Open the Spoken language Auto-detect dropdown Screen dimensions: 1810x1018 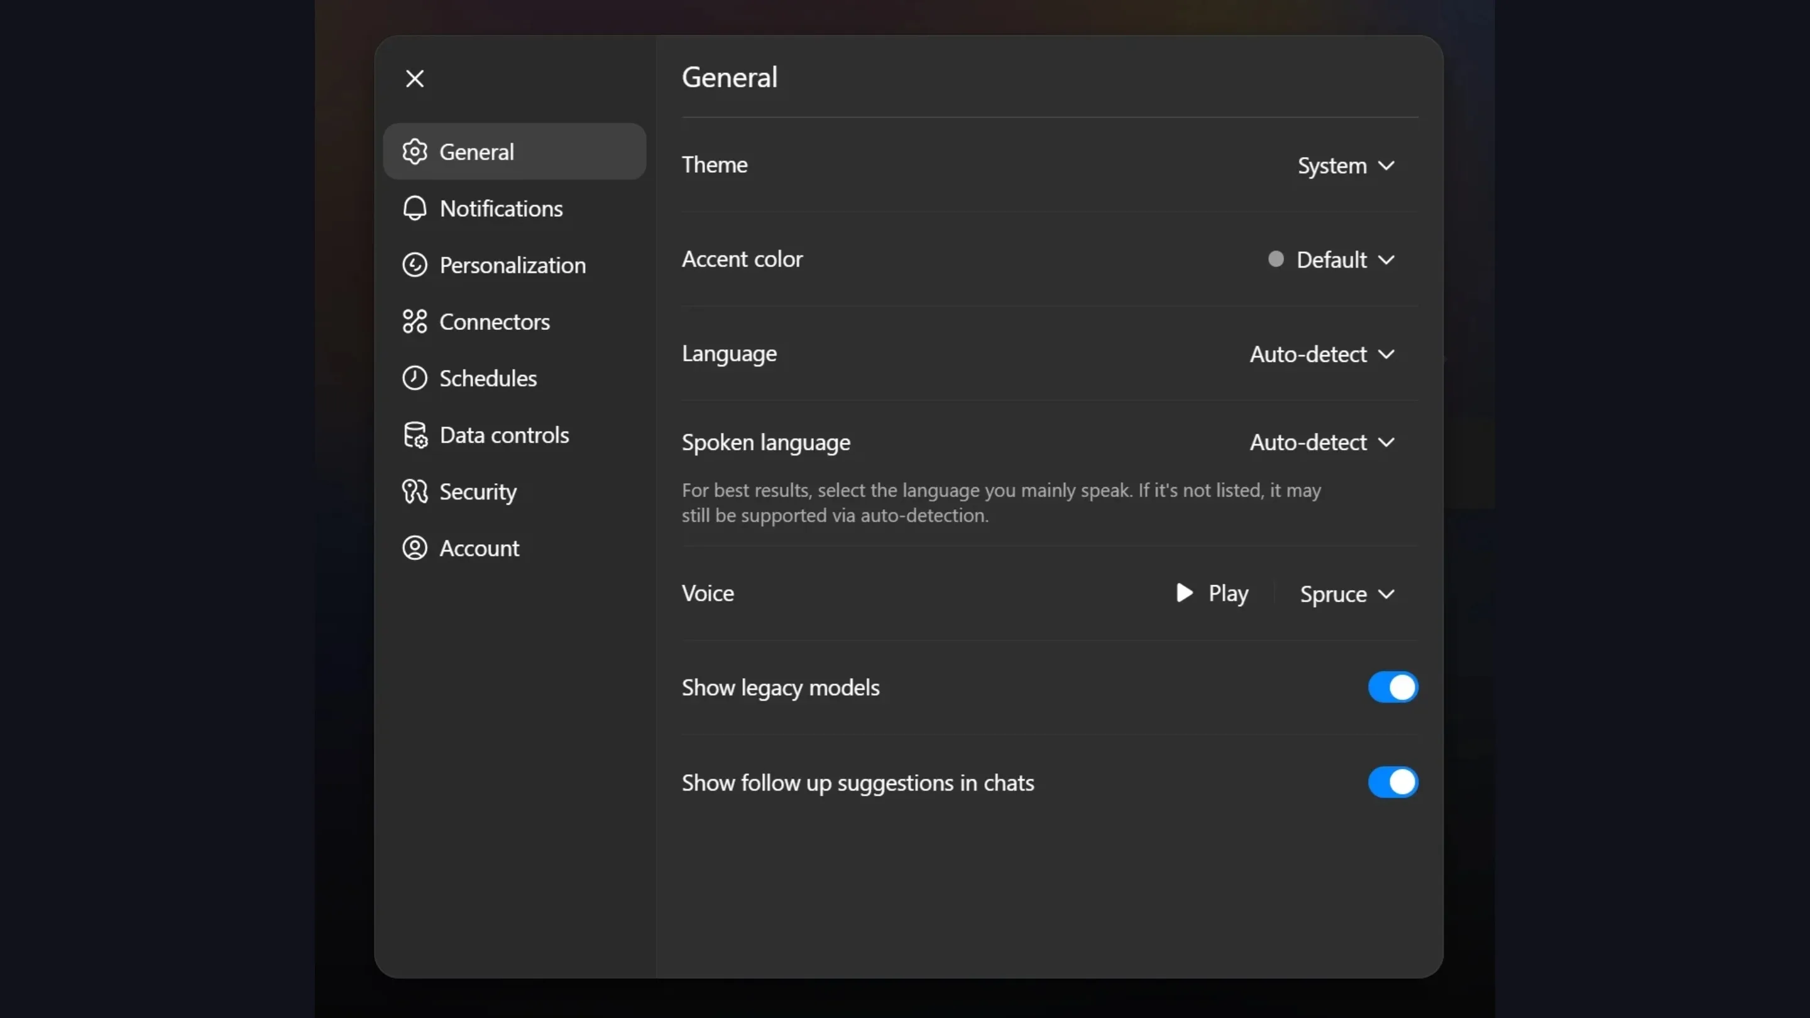pyautogui.click(x=1322, y=442)
